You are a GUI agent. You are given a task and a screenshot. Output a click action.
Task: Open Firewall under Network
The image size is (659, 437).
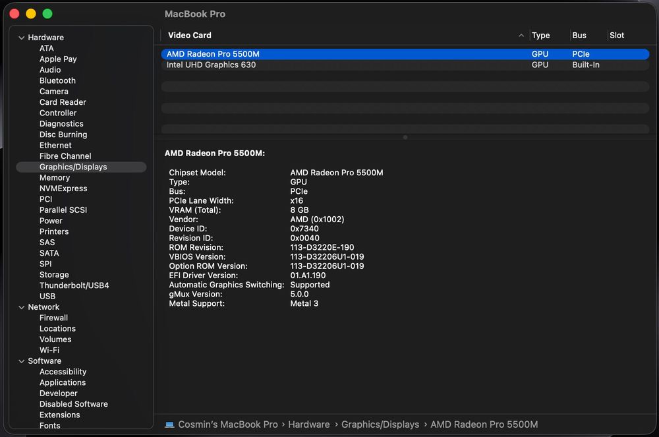coord(53,318)
